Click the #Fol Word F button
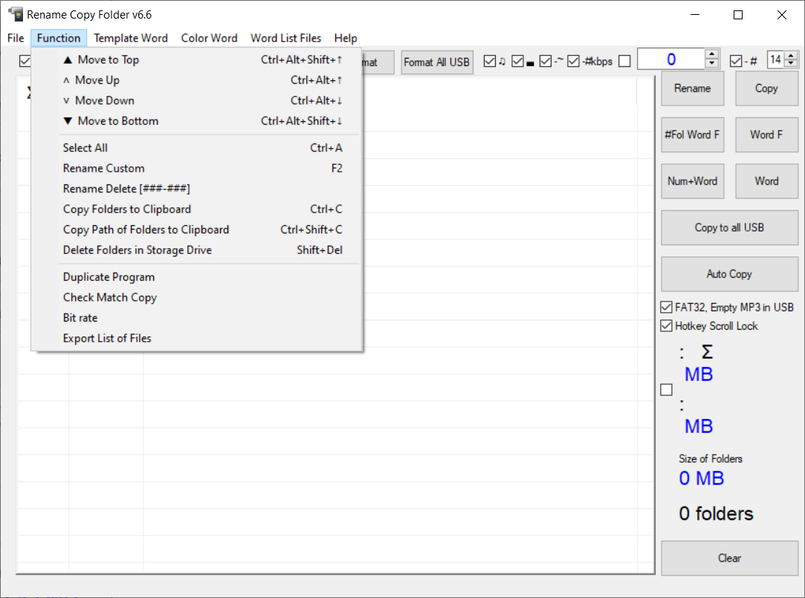 [x=692, y=135]
